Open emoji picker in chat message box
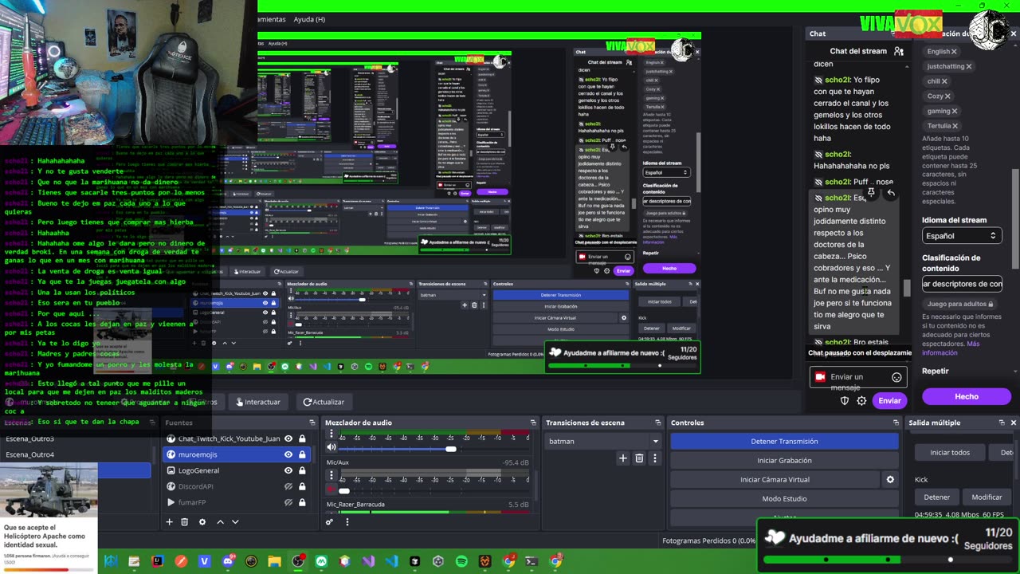1020x574 pixels. [x=896, y=377]
